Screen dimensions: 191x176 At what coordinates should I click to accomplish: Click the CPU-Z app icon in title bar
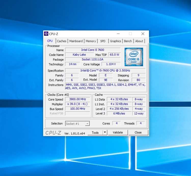pos(46,34)
